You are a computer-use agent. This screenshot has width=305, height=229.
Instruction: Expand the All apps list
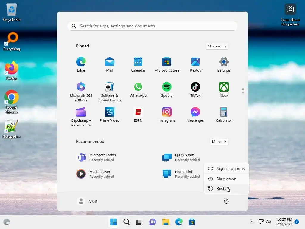[x=217, y=46]
